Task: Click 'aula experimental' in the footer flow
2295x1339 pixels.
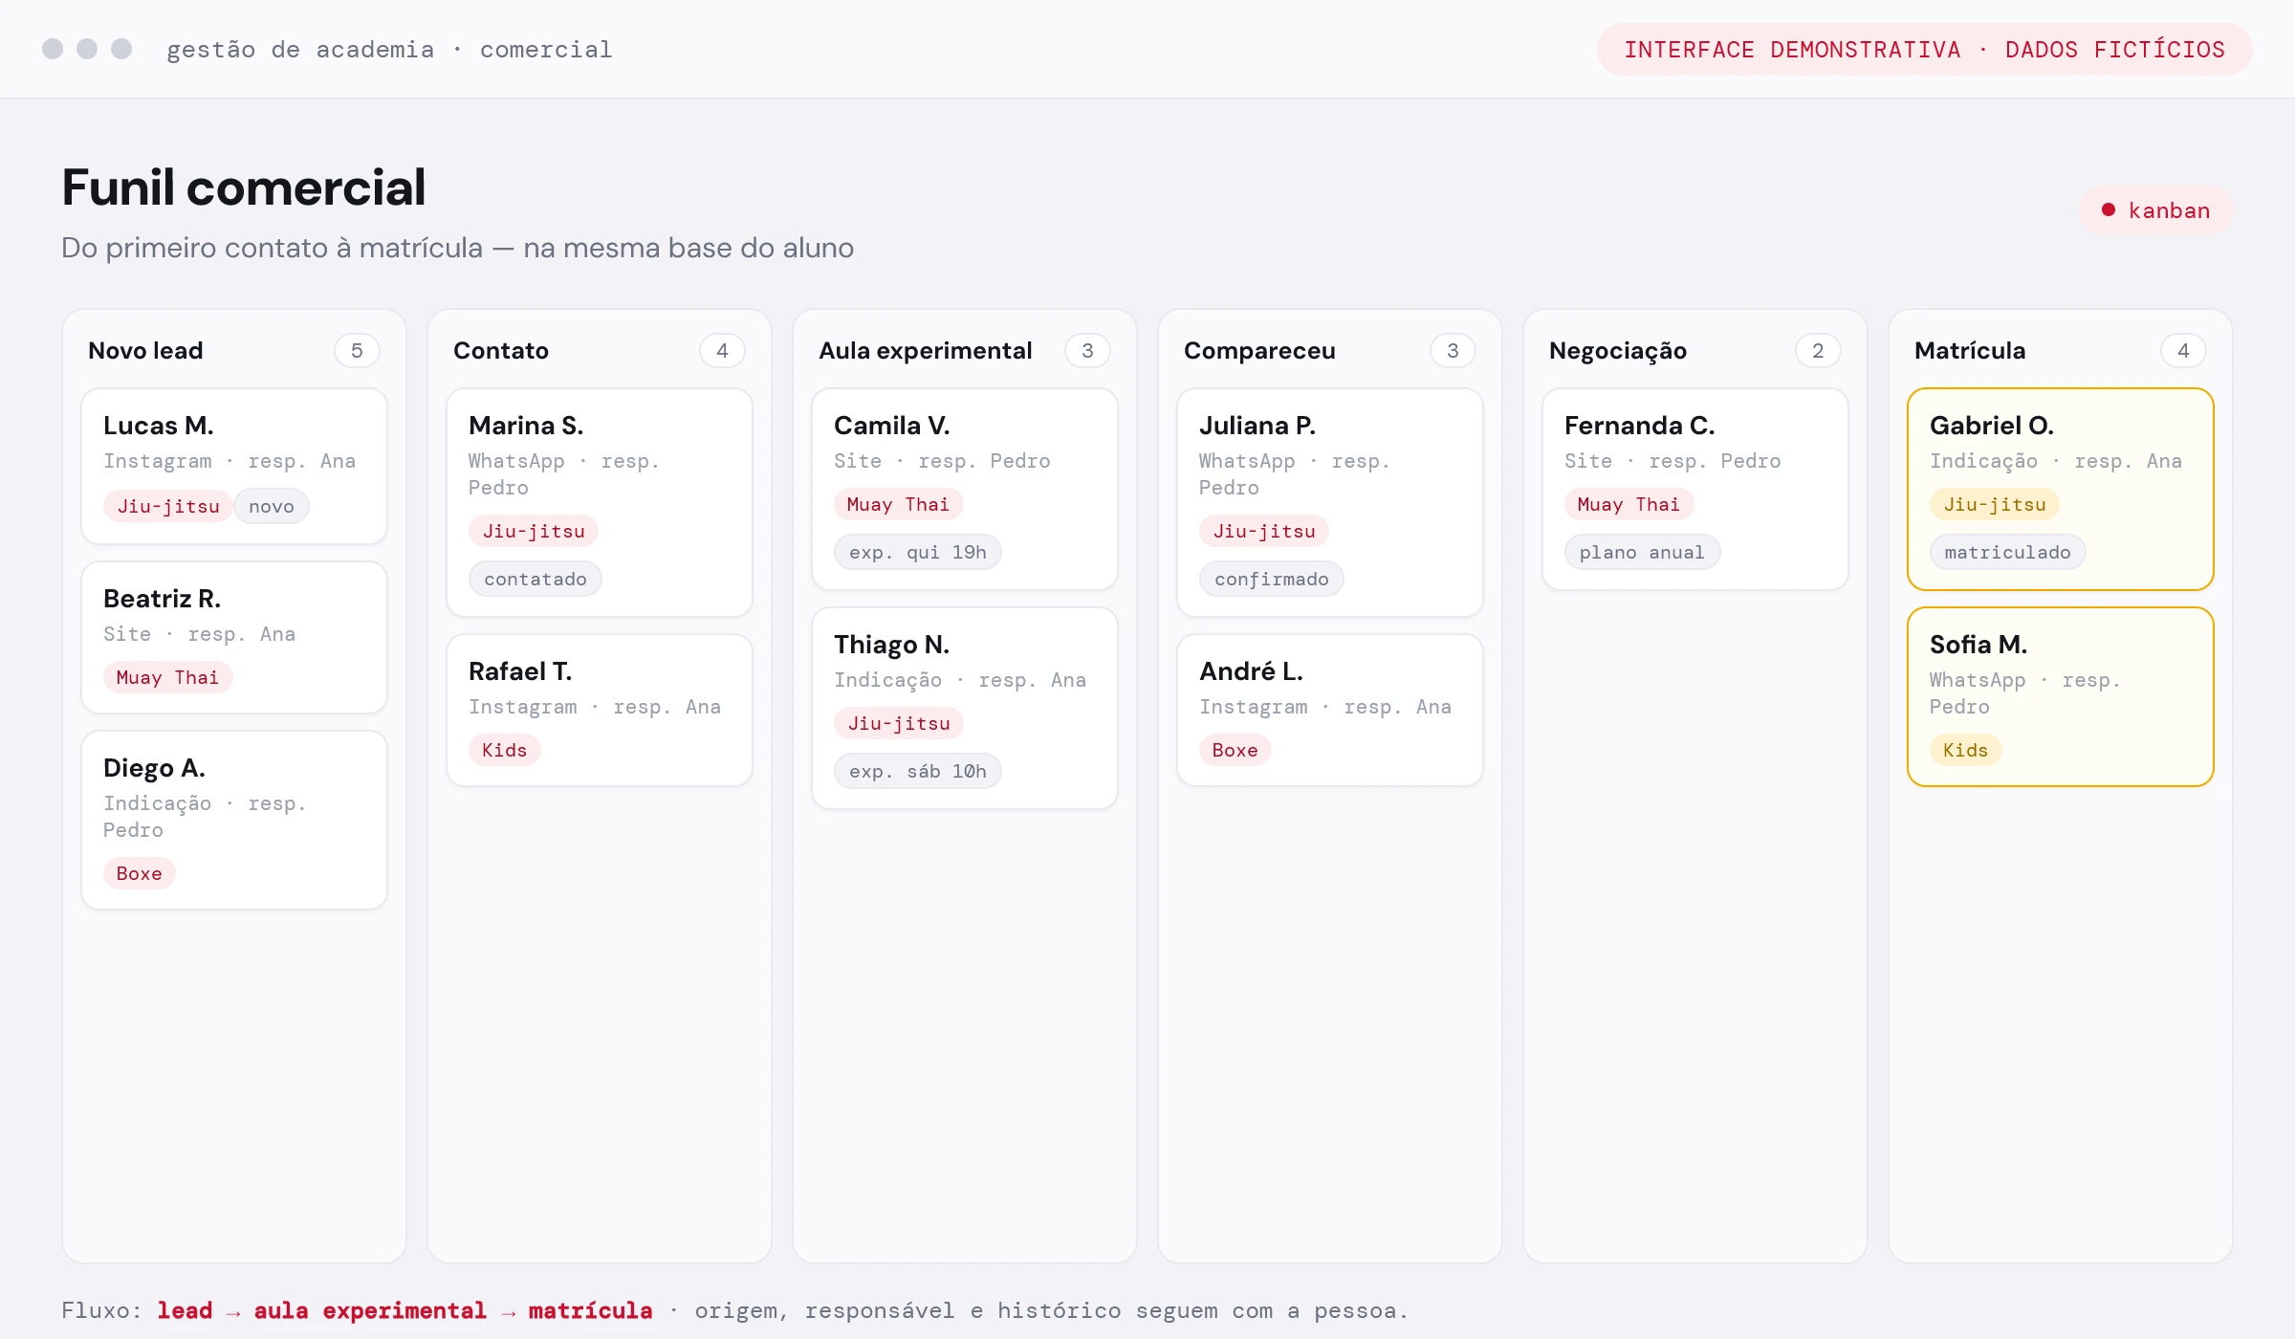Action: point(370,1310)
